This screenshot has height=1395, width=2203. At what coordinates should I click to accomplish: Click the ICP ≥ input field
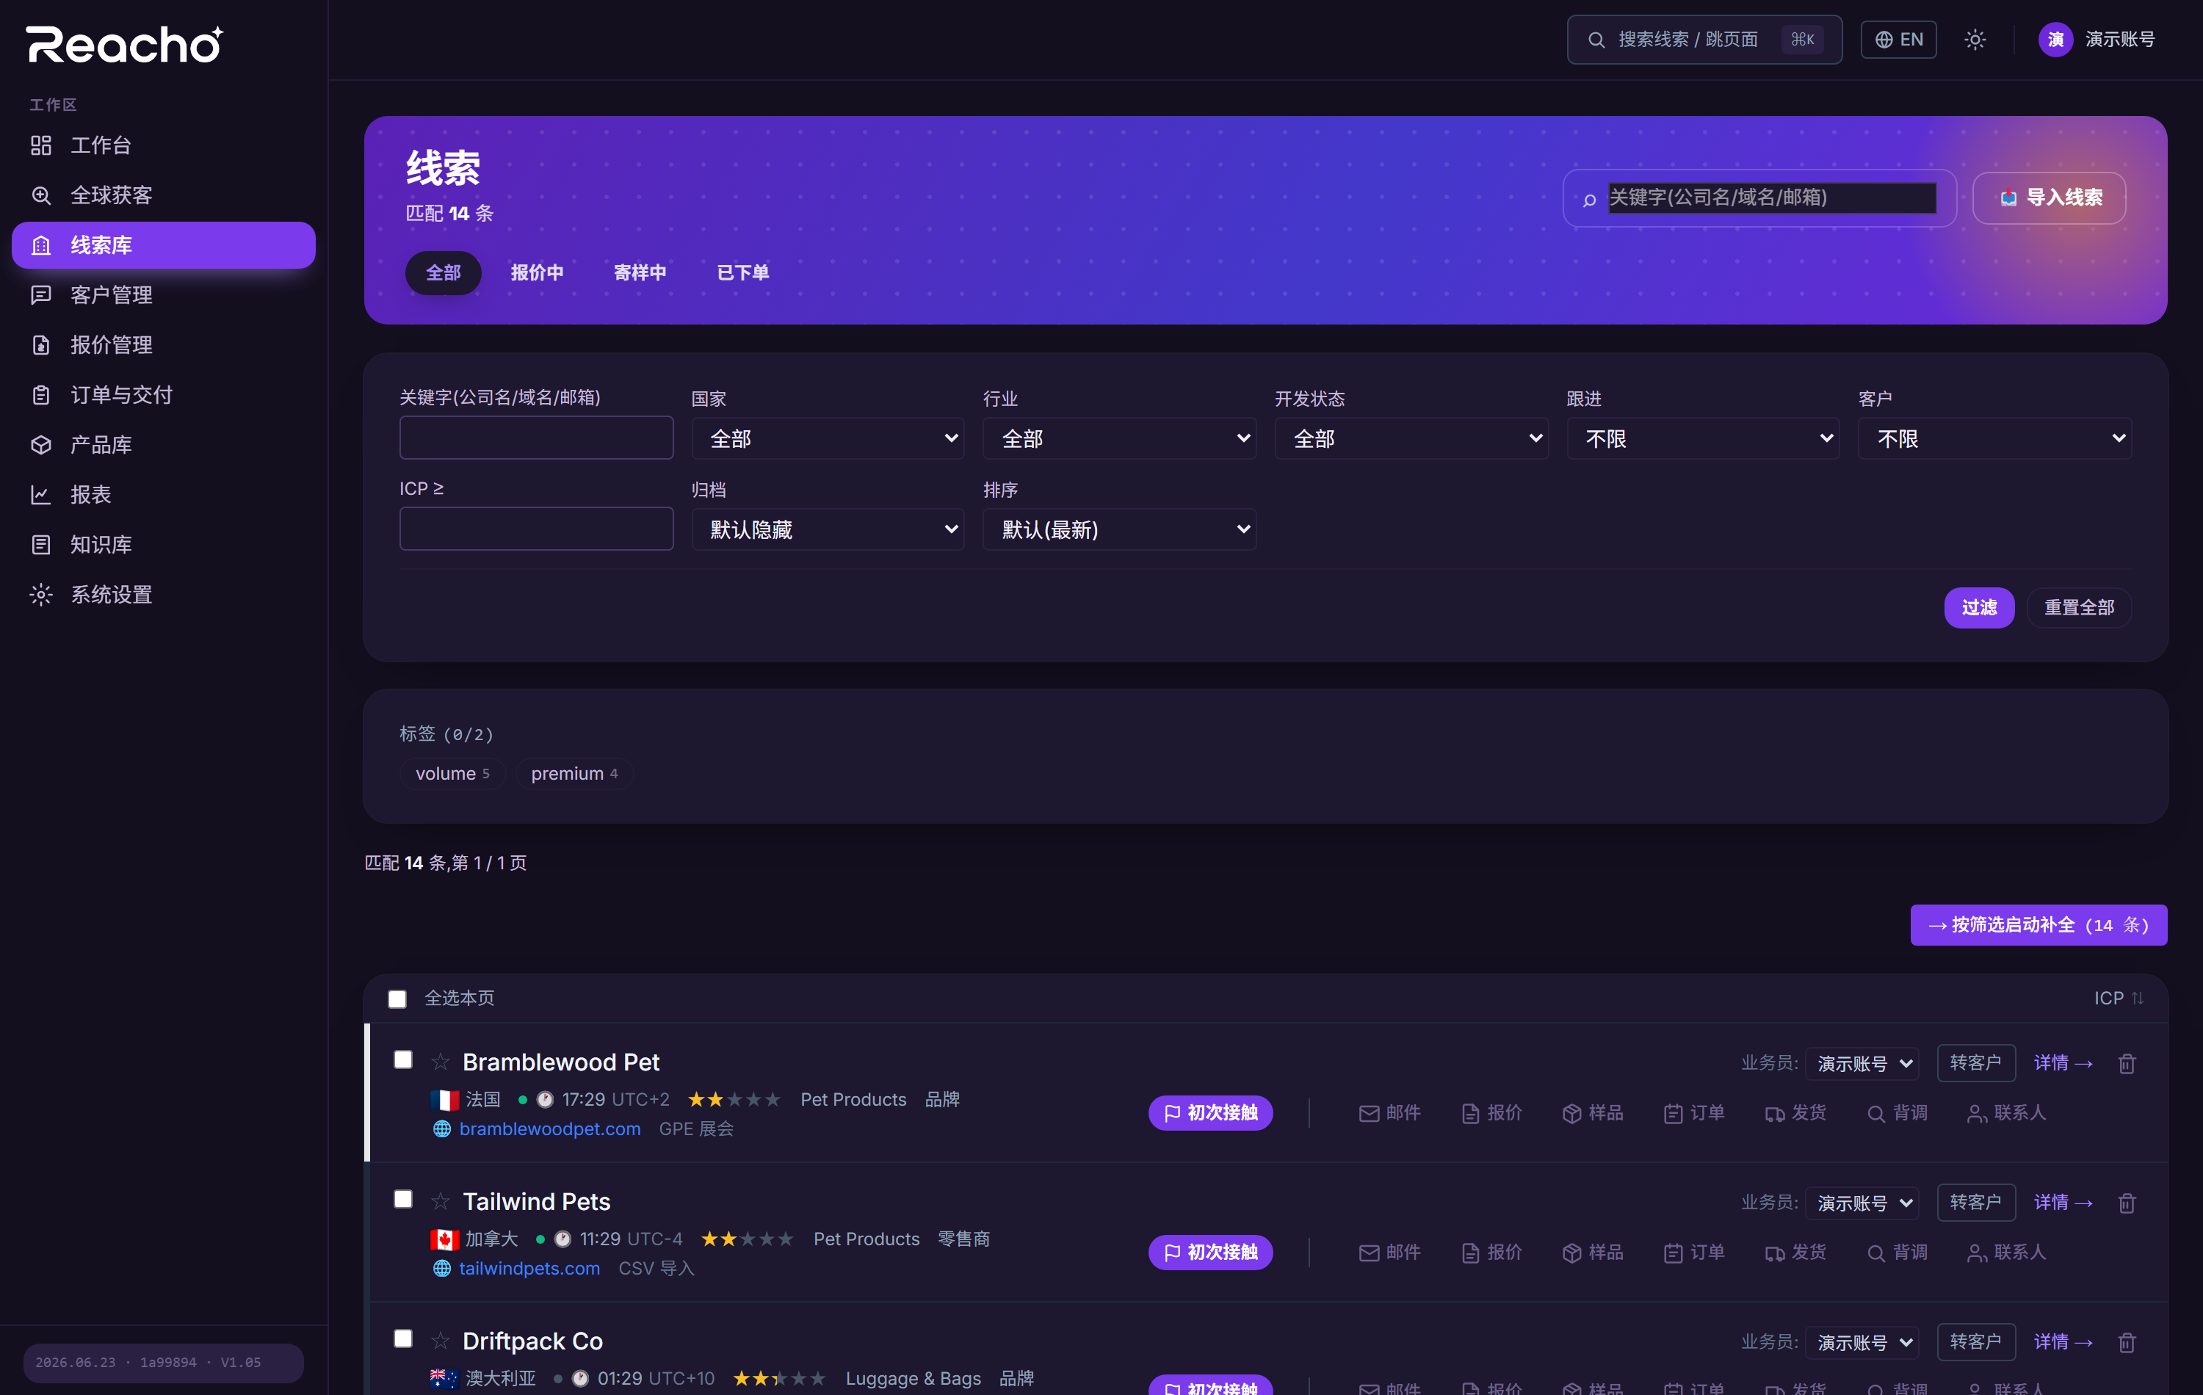(536, 529)
